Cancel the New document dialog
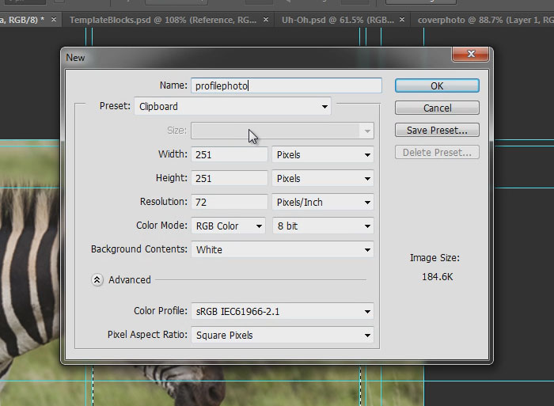The height and width of the screenshot is (406, 554). [x=437, y=108]
